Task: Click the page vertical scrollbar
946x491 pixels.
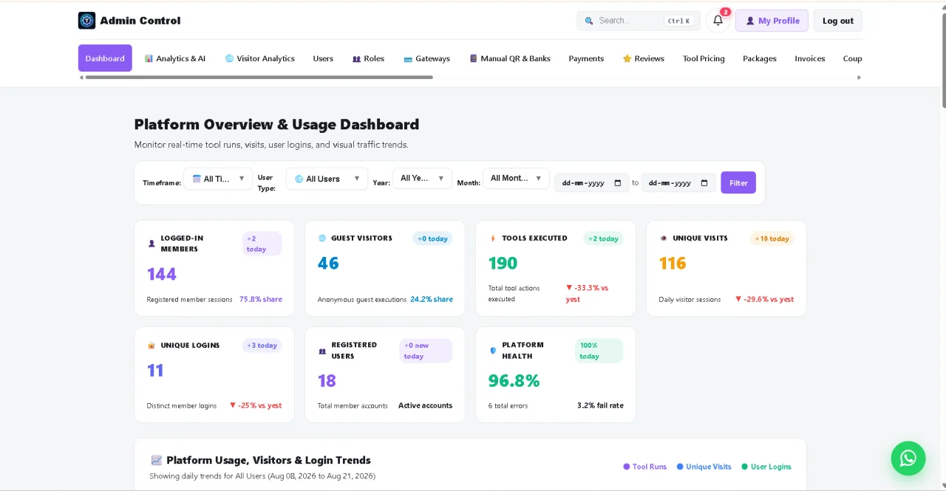Action: coord(942,61)
